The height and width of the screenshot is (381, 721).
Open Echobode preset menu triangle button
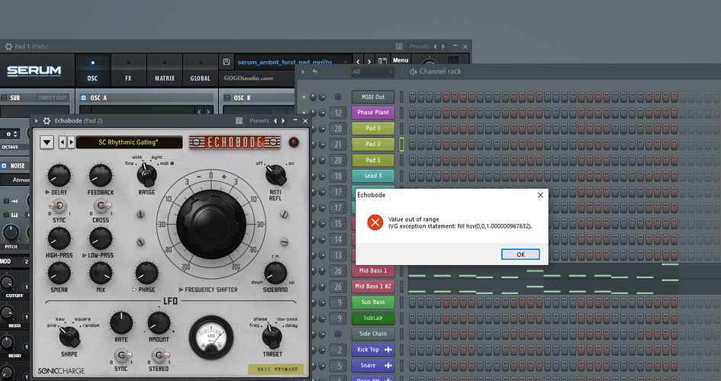coord(47,142)
